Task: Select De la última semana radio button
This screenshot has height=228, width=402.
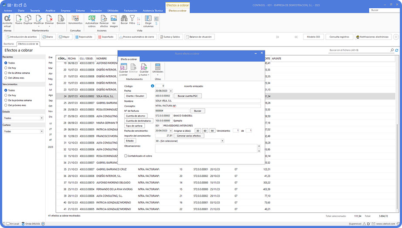Action: click(6, 73)
